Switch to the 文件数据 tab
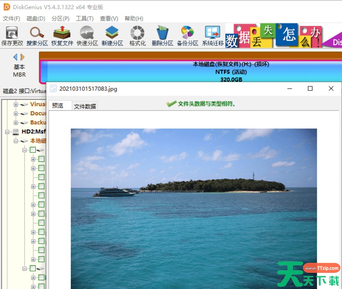 [x=85, y=106]
